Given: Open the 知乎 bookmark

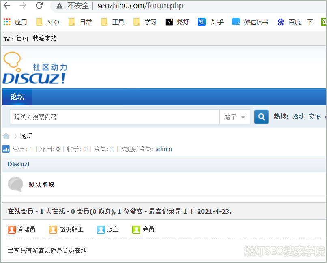Looking at the screenshot, I should [211, 22].
